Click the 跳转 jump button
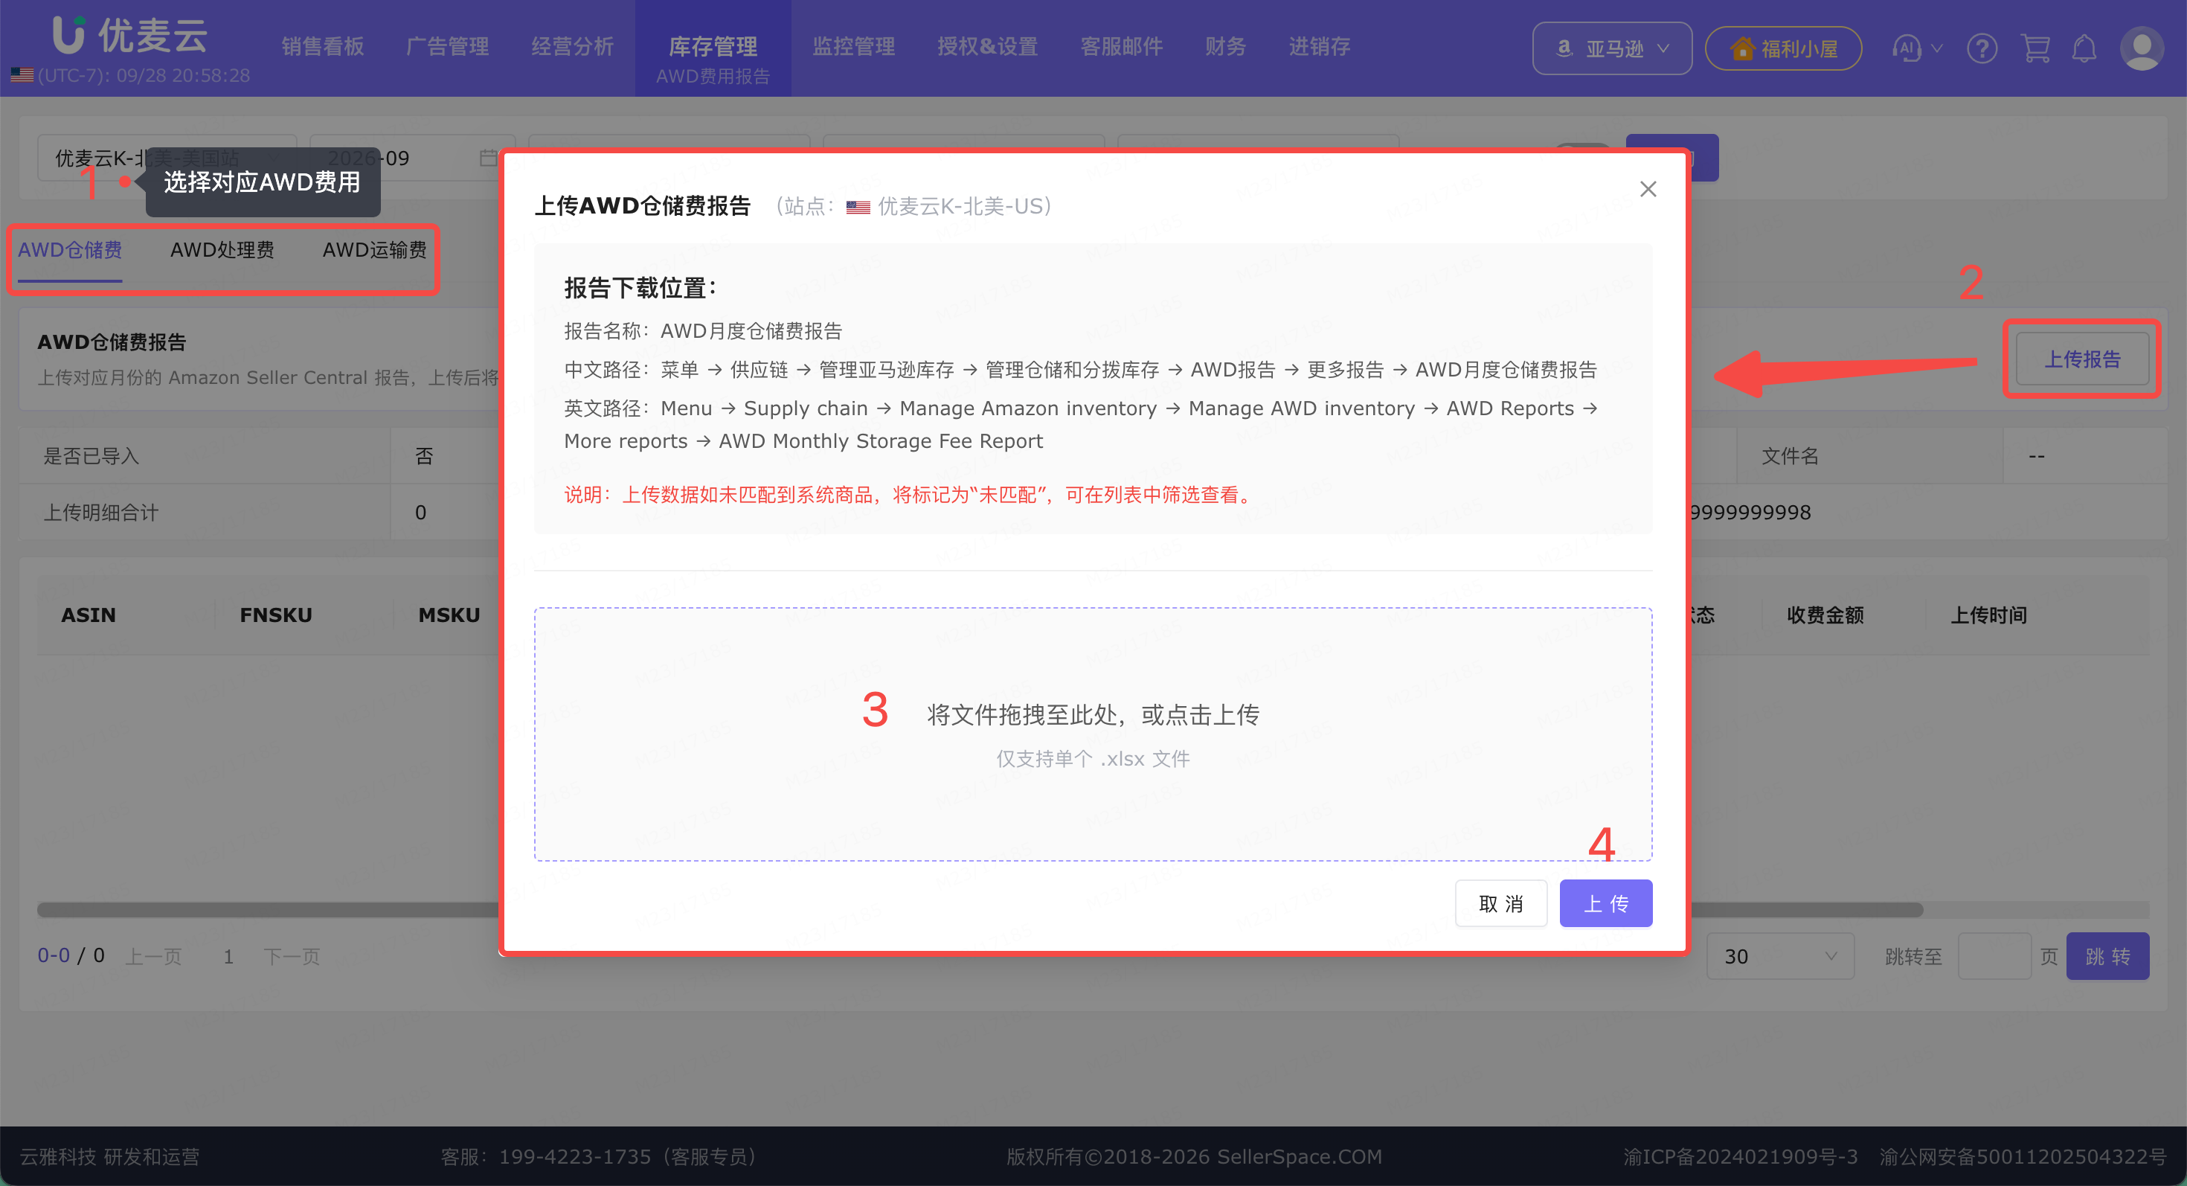The image size is (2187, 1186). click(2107, 956)
